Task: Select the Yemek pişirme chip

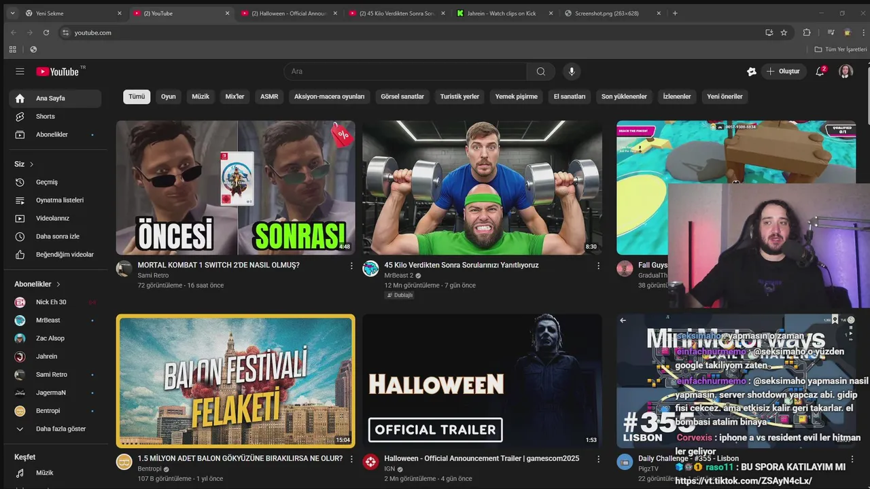Action: pyautogui.click(x=517, y=96)
